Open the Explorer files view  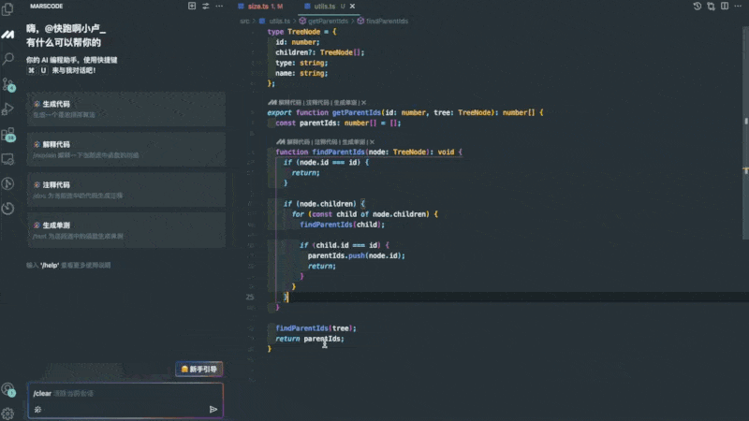click(7, 9)
